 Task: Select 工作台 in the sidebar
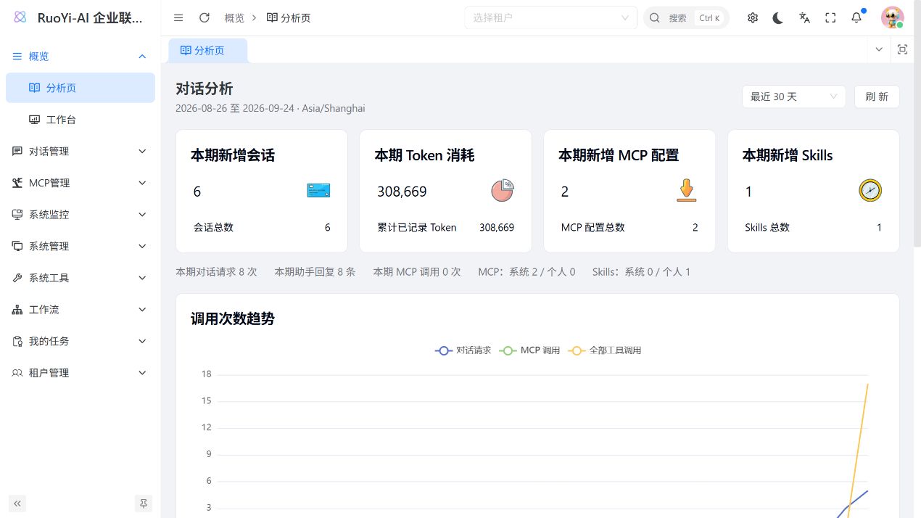click(x=80, y=120)
